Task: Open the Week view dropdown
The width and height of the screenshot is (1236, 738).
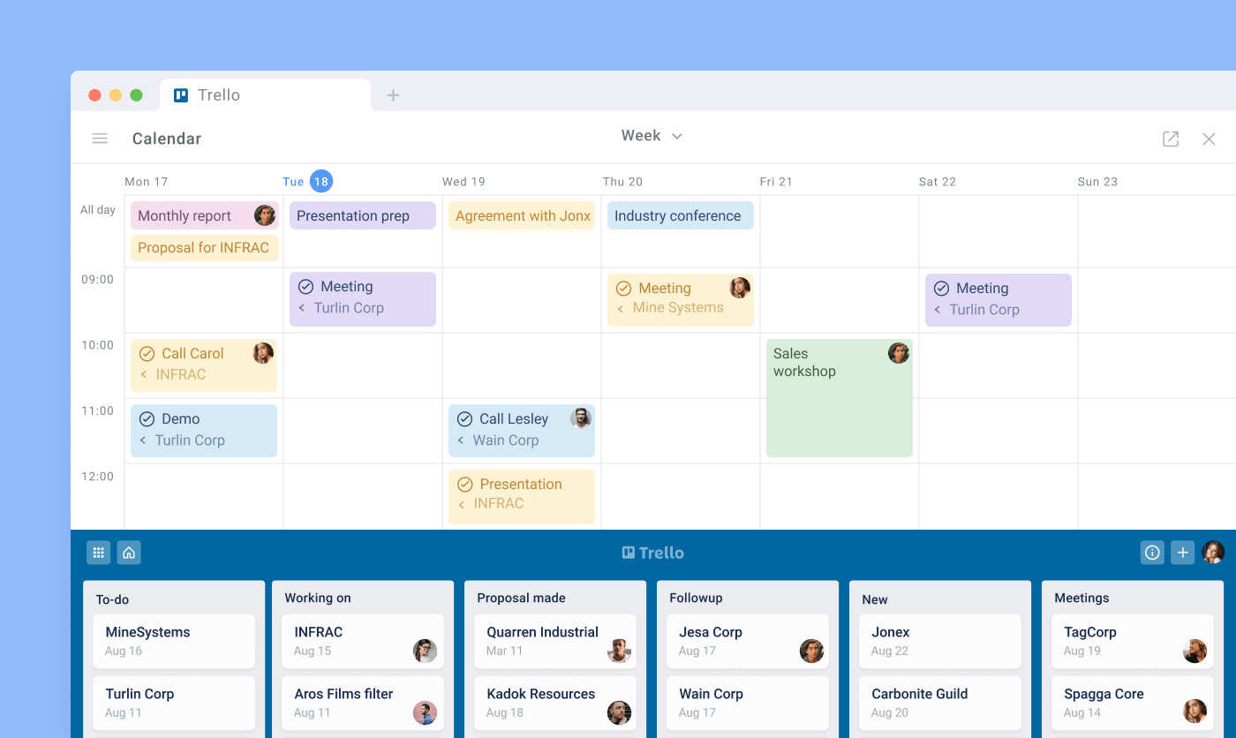Action: click(652, 136)
